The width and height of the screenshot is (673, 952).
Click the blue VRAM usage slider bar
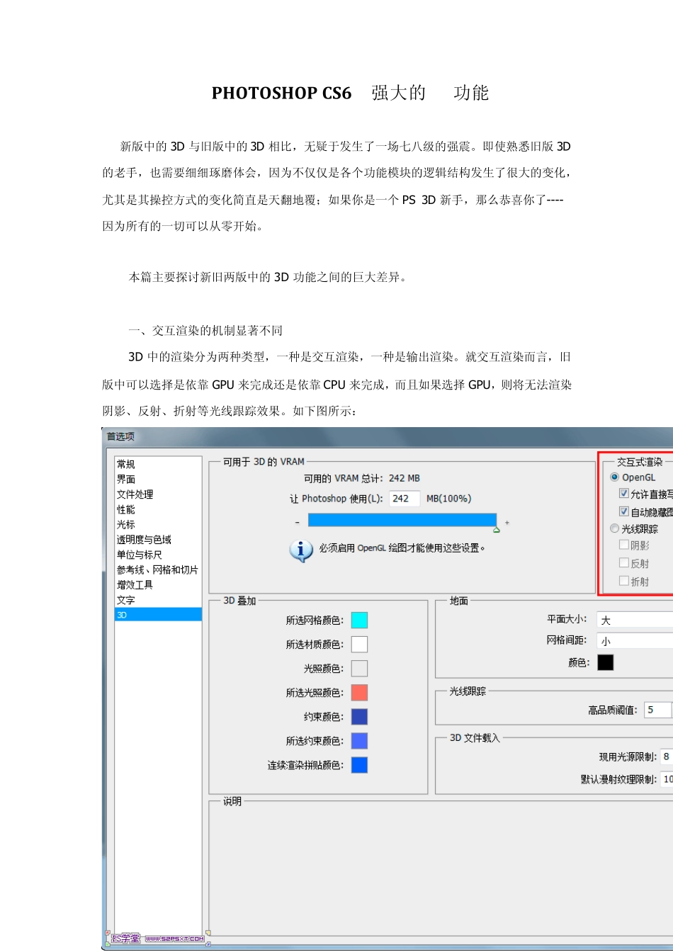click(402, 521)
